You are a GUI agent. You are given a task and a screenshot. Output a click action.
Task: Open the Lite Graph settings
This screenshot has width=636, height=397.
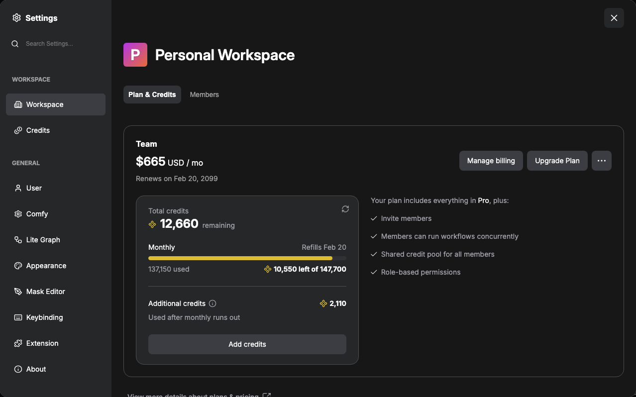coord(56,240)
